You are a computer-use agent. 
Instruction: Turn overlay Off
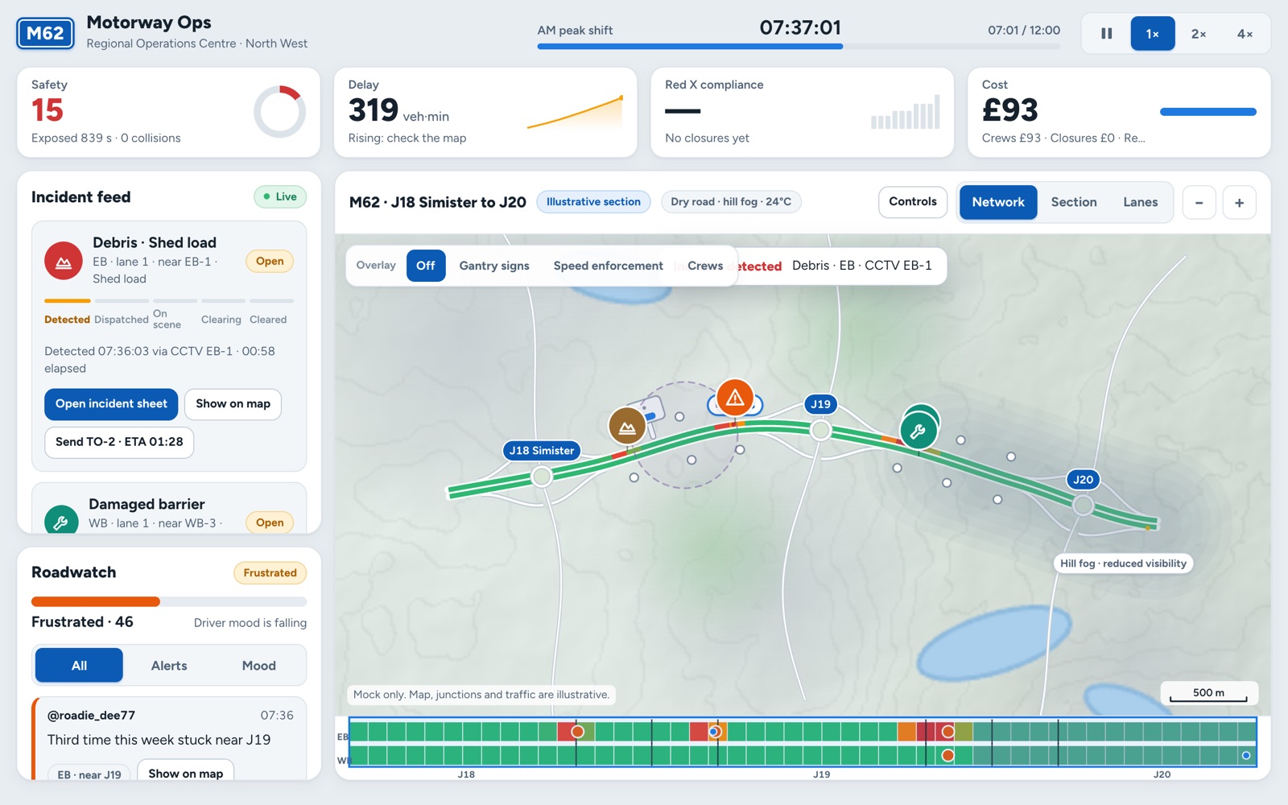426,266
